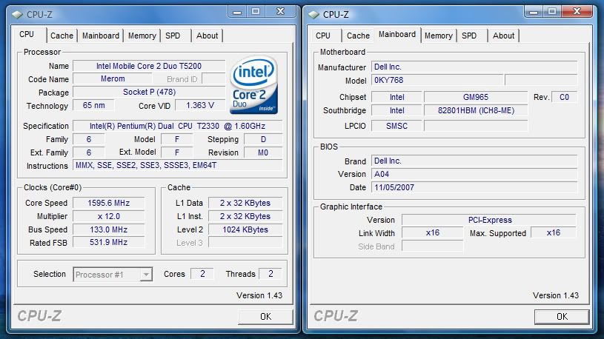Open Memory tab in right window
Viewport: 604px width, 339px height.
click(438, 36)
